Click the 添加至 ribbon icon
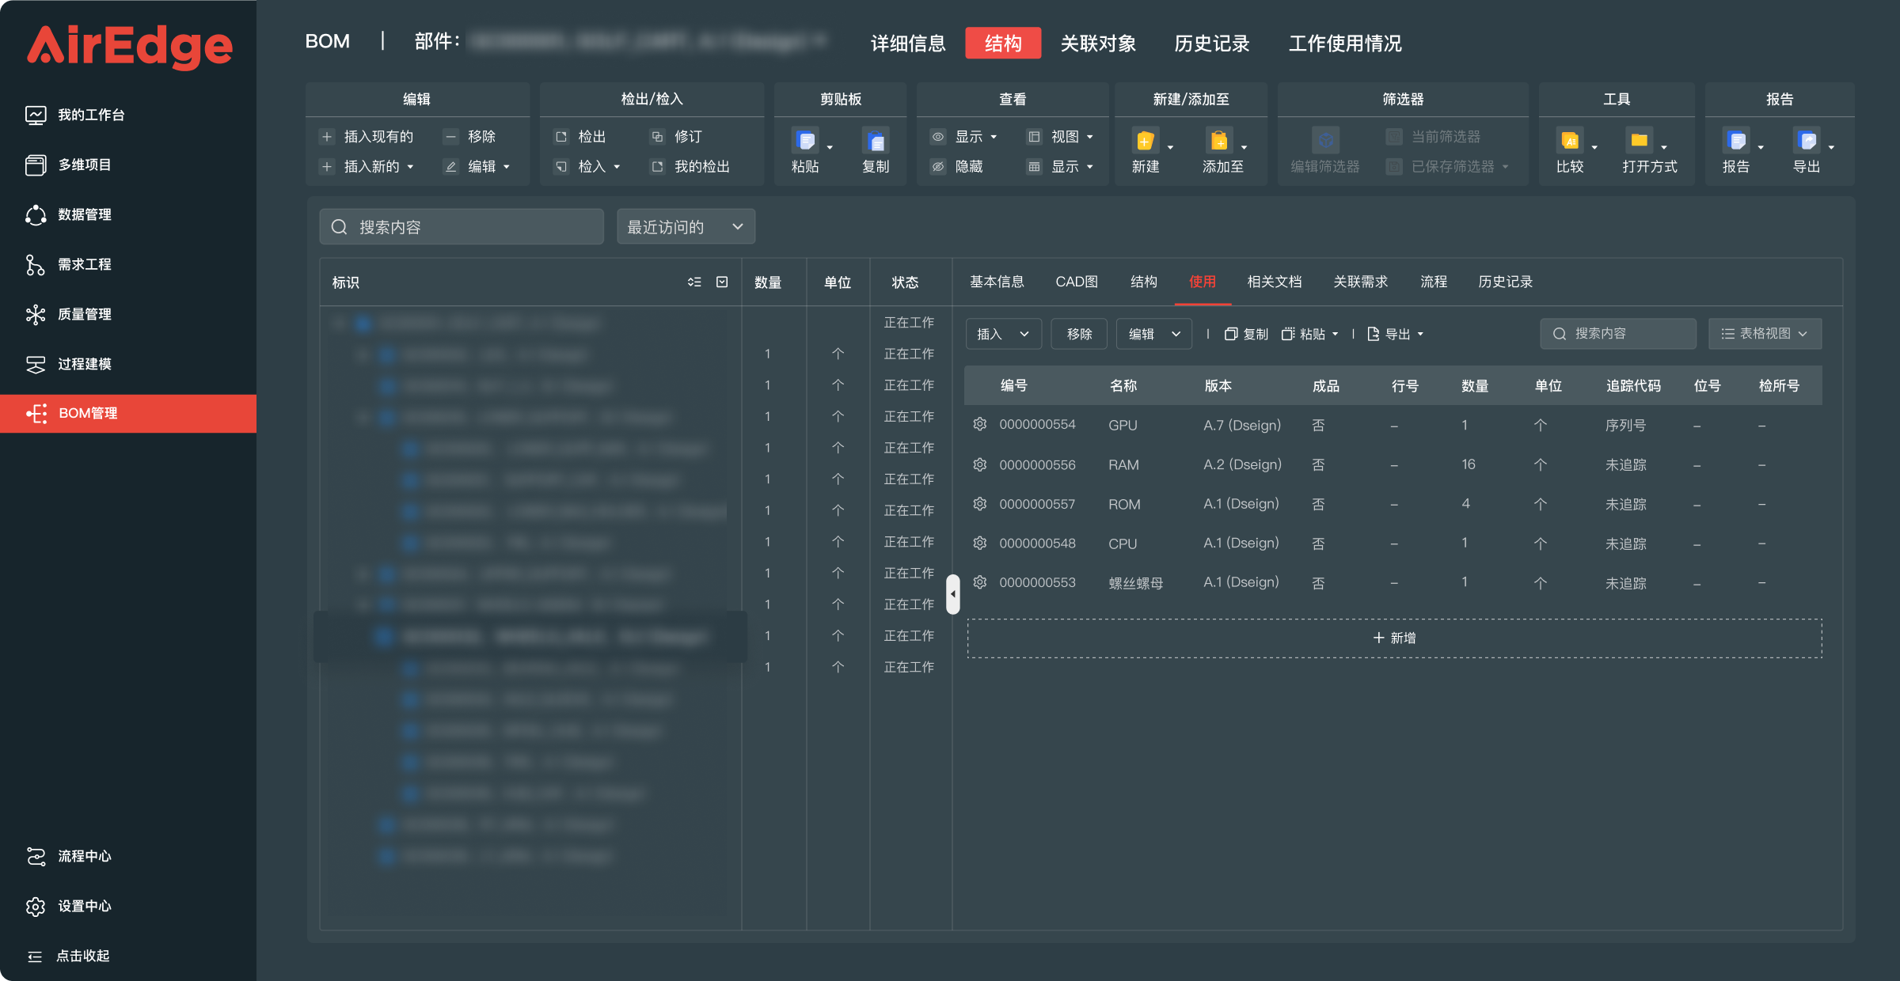 (x=1219, y=141)
